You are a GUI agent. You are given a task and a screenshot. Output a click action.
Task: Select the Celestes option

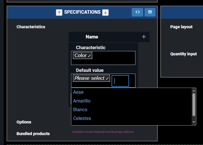[x=82, y=118]
